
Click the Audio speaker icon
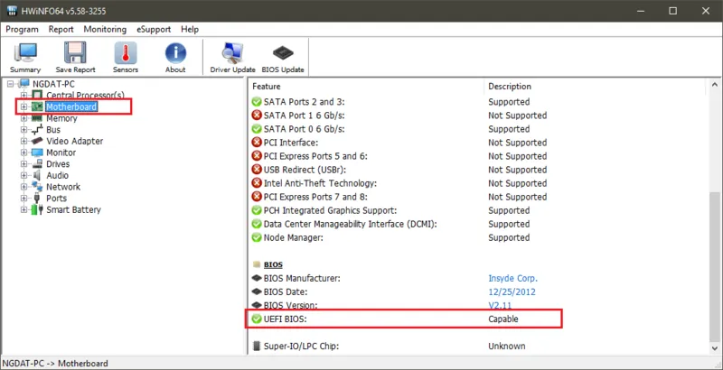[37, 175]
